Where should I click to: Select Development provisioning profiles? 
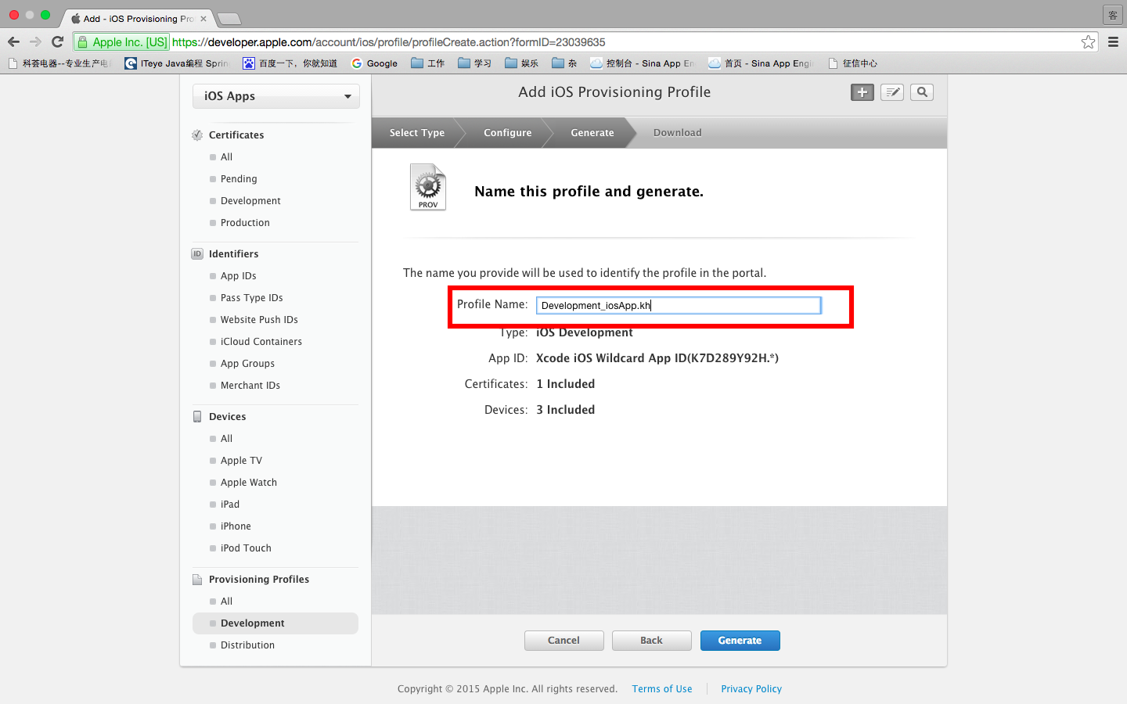pos(275,623)
